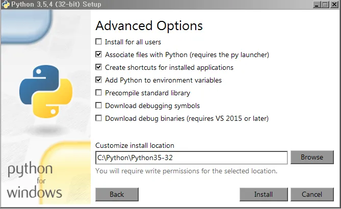Toggle Create shortcuts for installed applications
This screenshot has width=341, height=209.
coord(98,67)
